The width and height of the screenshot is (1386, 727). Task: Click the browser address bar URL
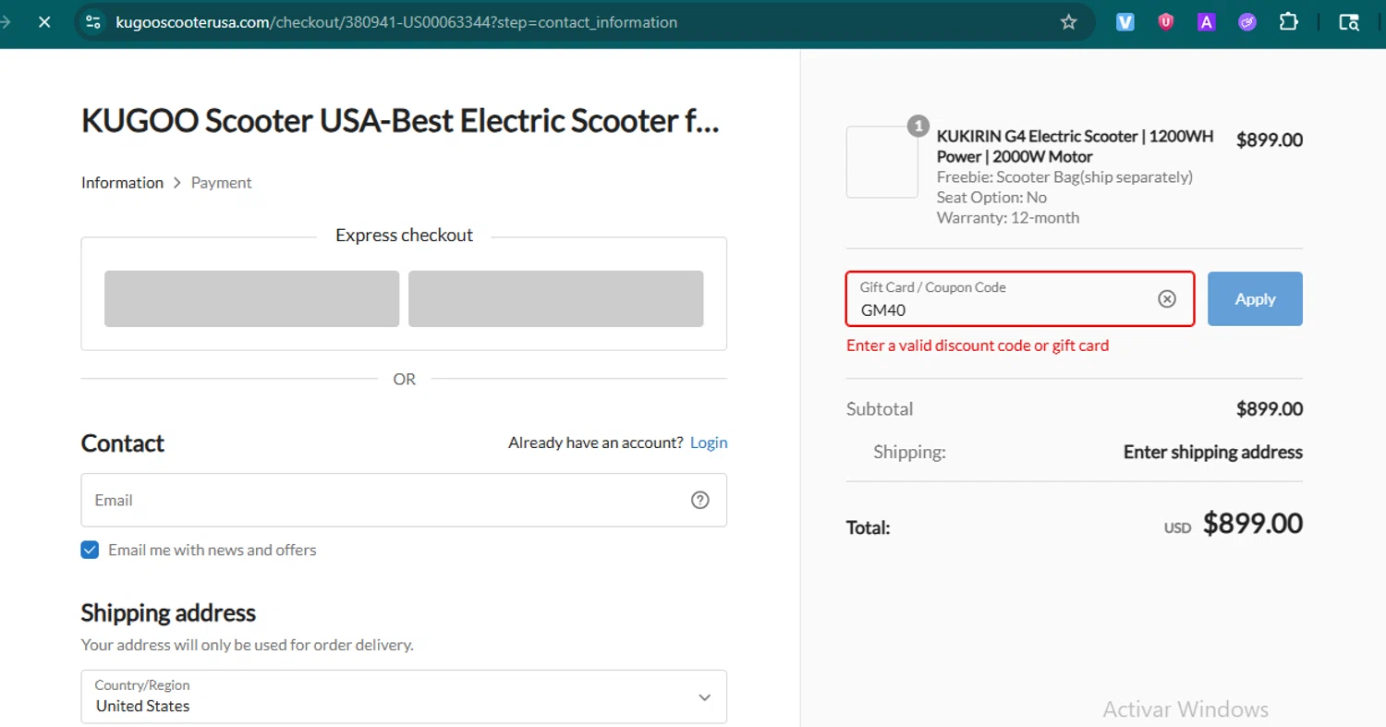(396, 21)
